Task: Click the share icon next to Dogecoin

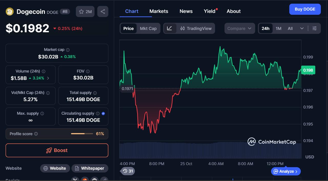Action: tap(103, 12)
